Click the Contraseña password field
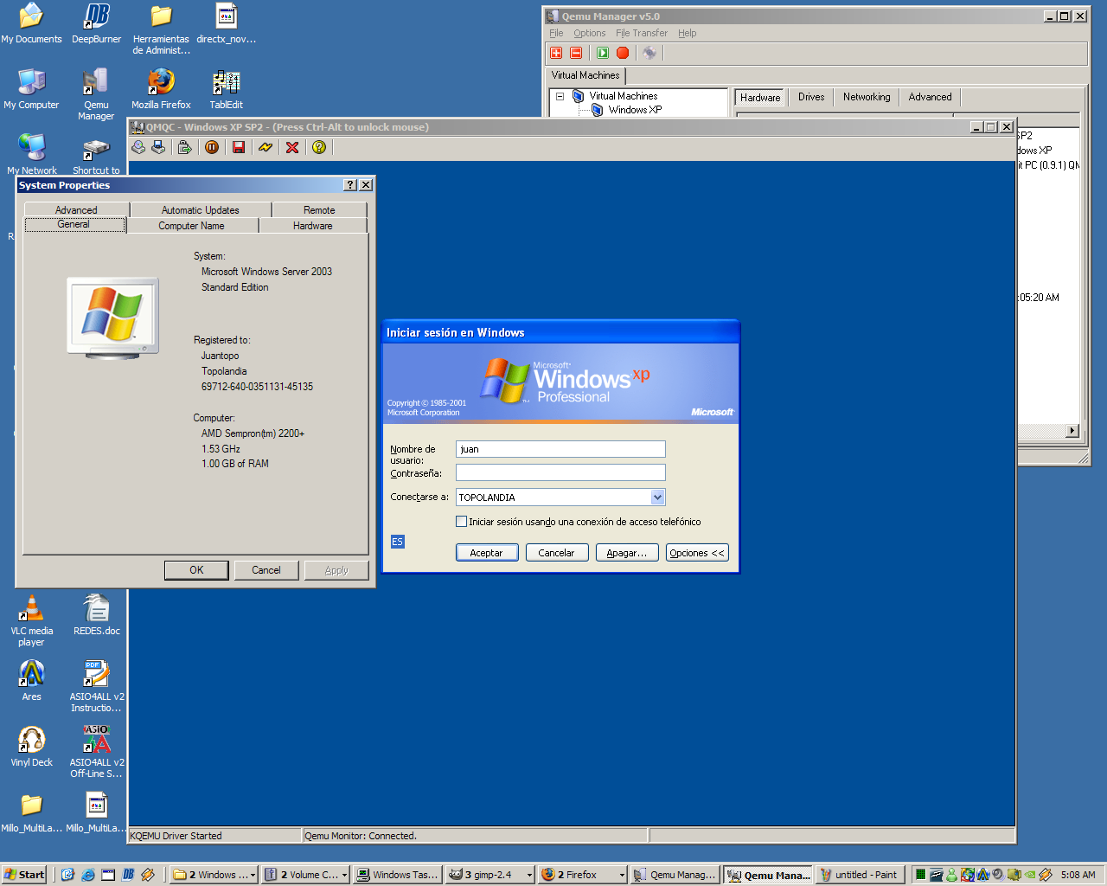This screenshot has width=1107, height=886. [x=560, y=472]
